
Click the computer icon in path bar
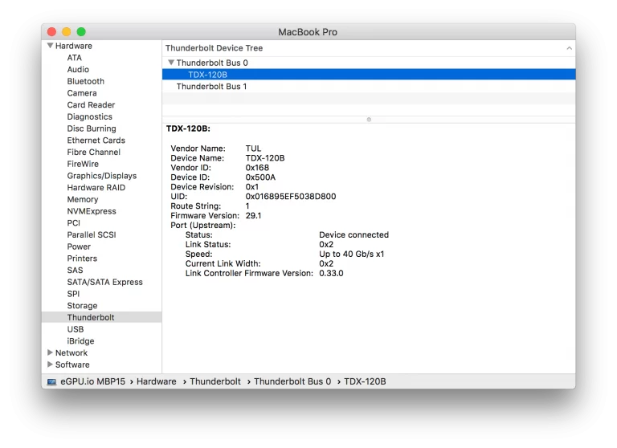(51, 381)
